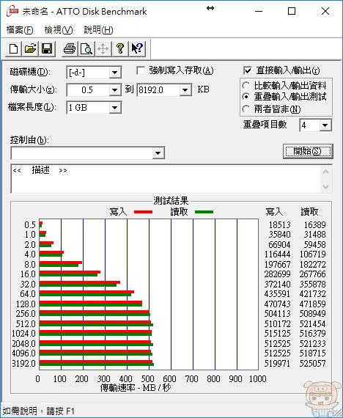343x418 pixels.
Task: Click the description box scroll up arrow
Action: point(325,172)
